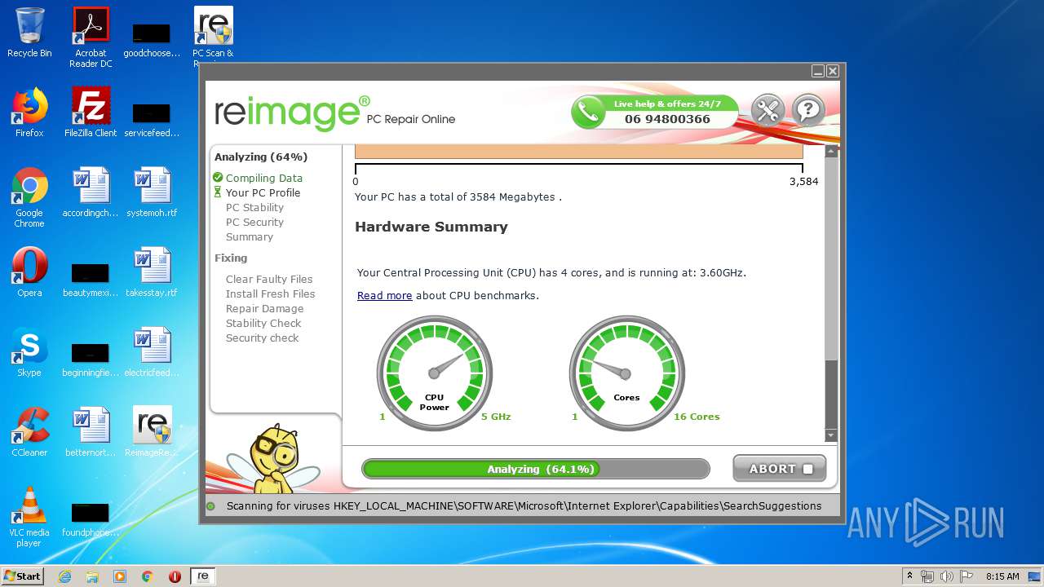Image resolution: width=1044 pixels, height=587 pixels.
Task: Click the Cores gauge
Action: [626, 373]
